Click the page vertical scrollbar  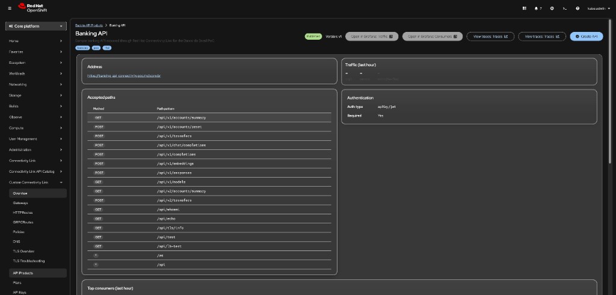[x=611, y=90]
